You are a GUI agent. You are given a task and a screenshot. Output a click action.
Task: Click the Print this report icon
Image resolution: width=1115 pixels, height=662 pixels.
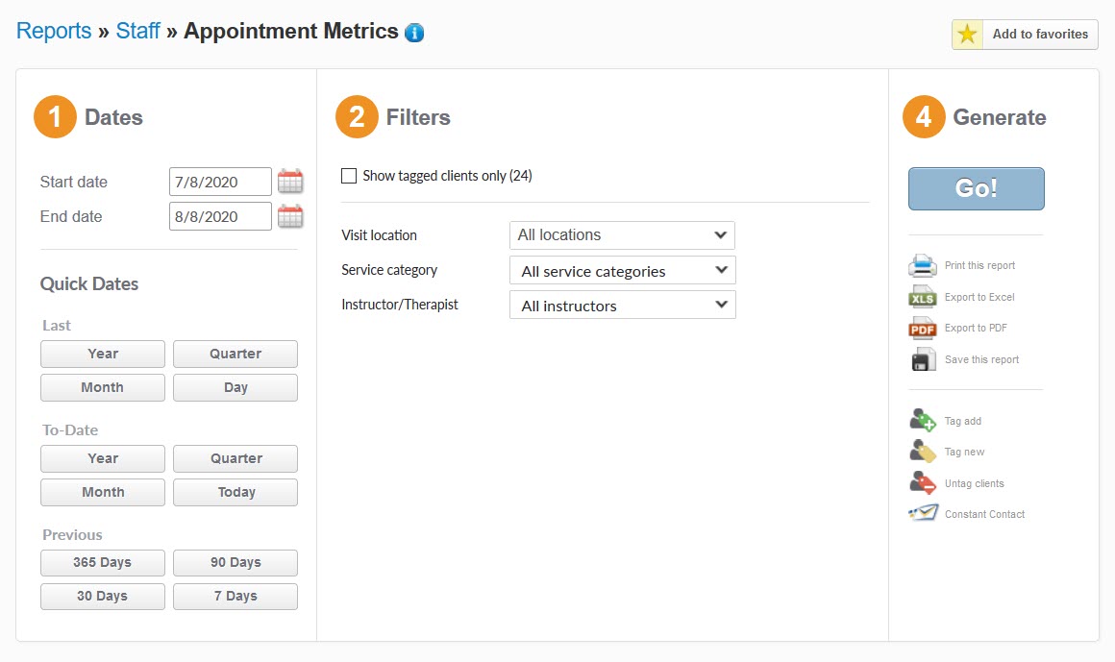pyautogui.click(x=922, y=265)
